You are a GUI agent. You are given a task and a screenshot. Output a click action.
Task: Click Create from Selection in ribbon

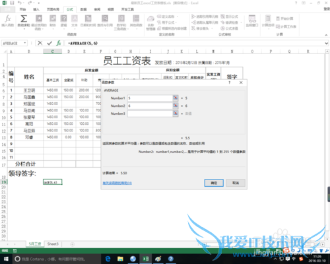click(x=172, y=28)
